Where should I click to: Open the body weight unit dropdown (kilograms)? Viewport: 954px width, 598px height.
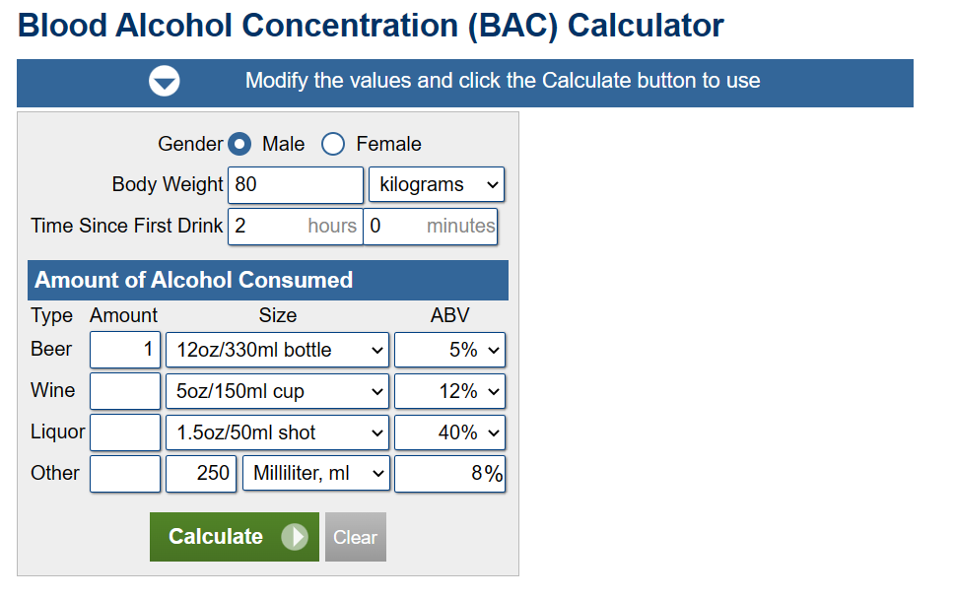pos(436,185)
